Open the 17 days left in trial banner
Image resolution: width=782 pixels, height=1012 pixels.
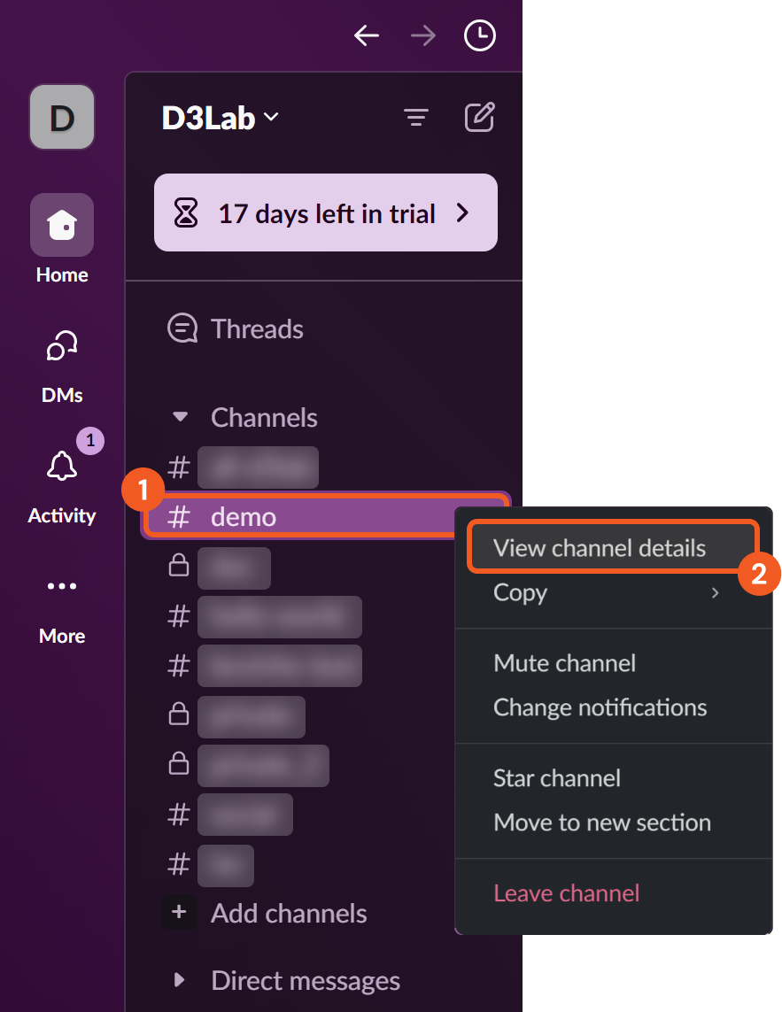pos(325,213)
